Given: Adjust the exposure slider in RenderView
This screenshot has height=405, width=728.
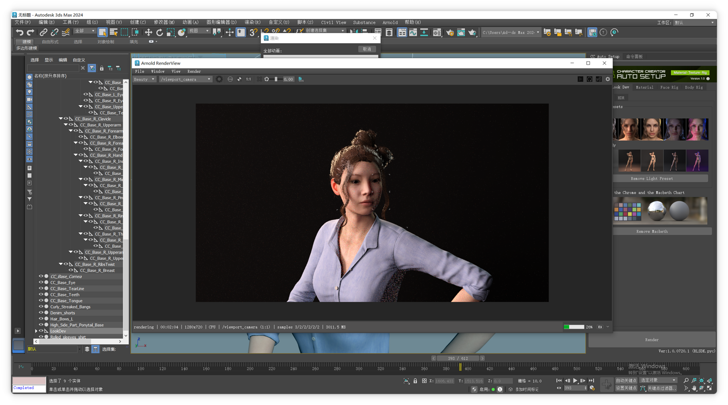Looking at the screenshot, I should tap(276, 79).
